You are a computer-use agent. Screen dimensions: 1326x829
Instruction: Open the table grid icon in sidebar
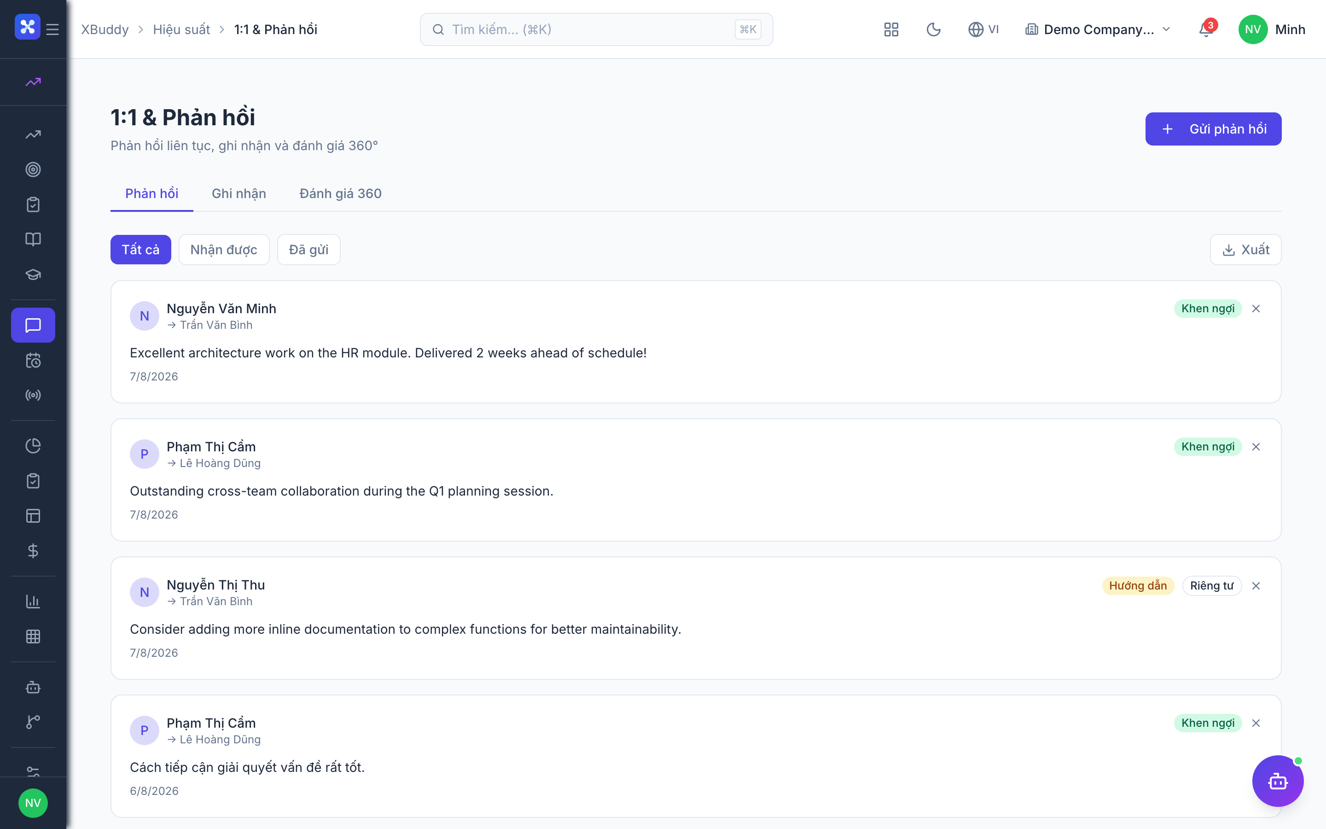tap(33, 636)
